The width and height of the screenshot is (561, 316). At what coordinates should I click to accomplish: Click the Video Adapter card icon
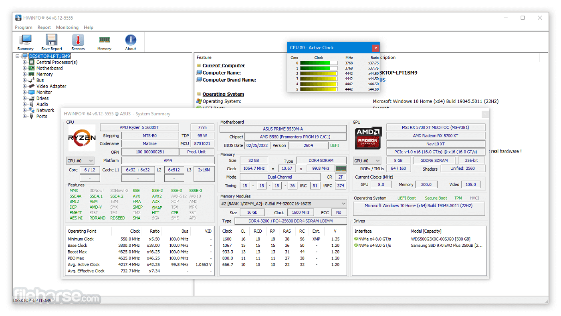pos(32,86)
